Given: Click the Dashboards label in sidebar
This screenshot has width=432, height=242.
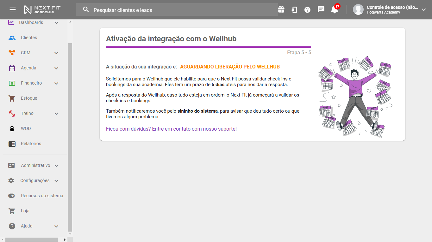Looking at the screenshot, I should pos(31,22).
